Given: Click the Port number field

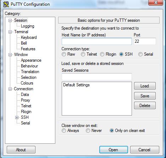Looking at the screenshot, I should tap(145, 41).
